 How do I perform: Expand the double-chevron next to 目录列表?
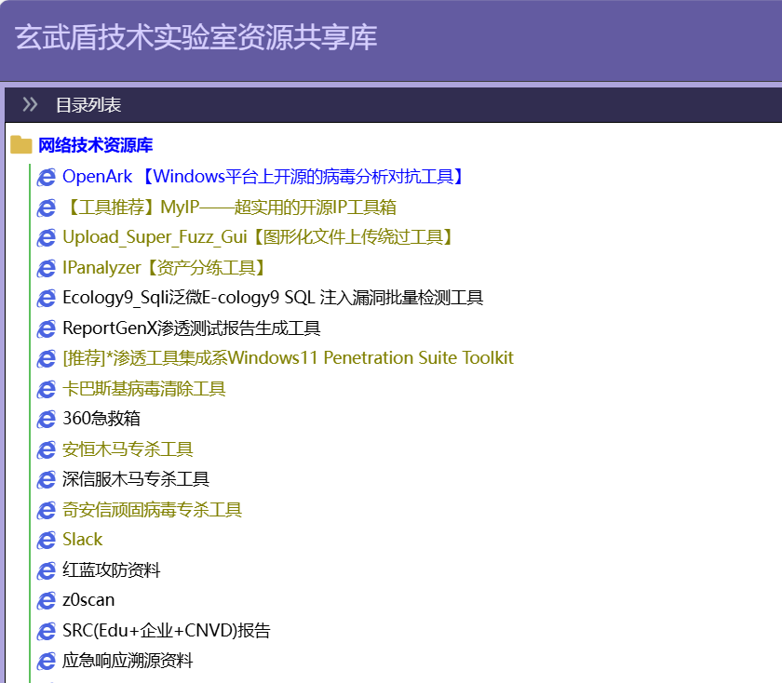coord(30,105)
